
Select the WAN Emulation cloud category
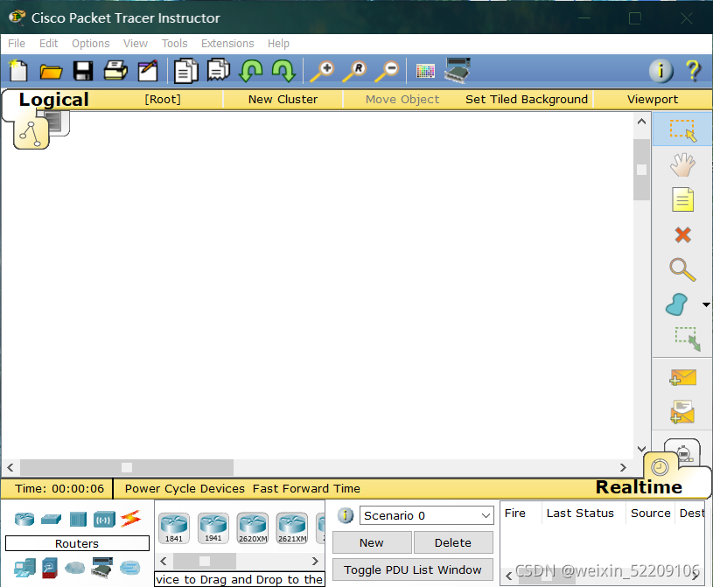(x=74, y=568)
